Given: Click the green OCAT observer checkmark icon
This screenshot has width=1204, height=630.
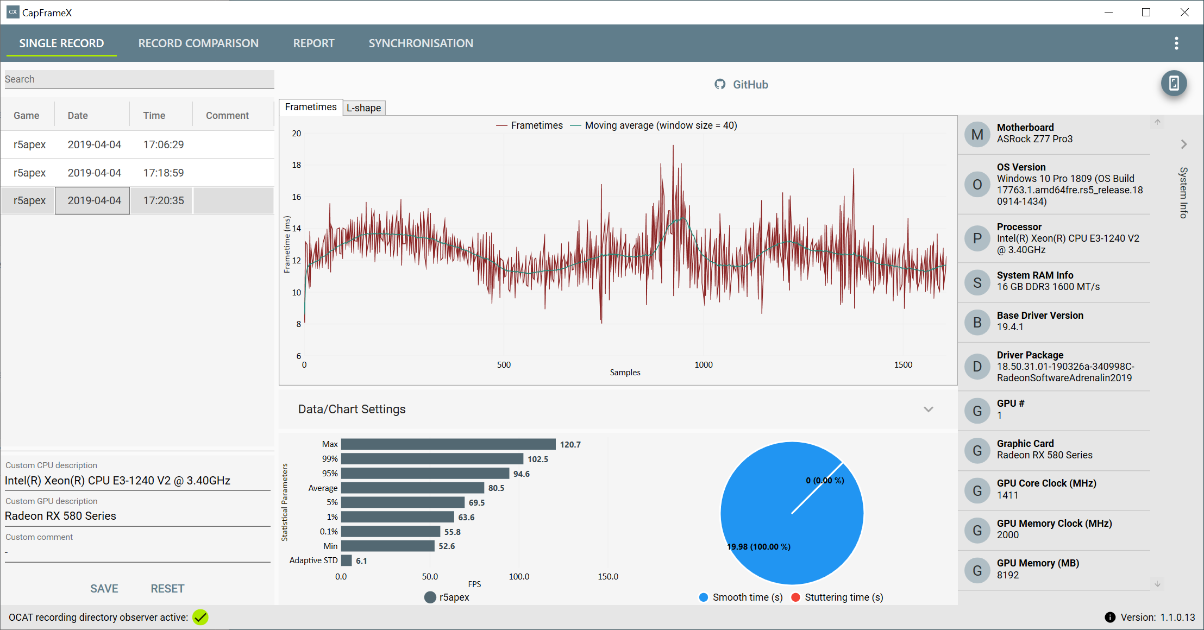Looking at the screenshot, I should 200,617.
